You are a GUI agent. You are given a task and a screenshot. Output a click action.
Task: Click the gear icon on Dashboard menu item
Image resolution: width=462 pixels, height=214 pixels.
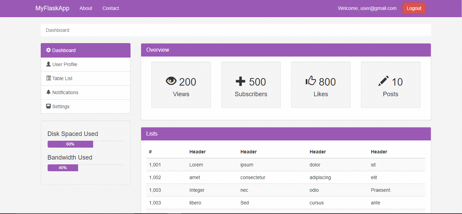click(x=48, y=50)
